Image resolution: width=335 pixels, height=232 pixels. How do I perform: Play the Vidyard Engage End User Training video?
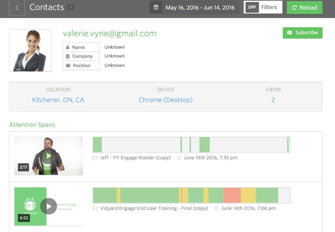(49, 206)
